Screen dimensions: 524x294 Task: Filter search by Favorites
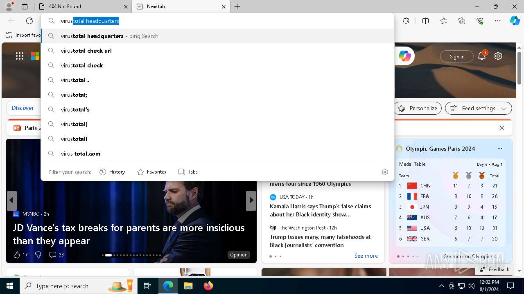pos(151,172)
